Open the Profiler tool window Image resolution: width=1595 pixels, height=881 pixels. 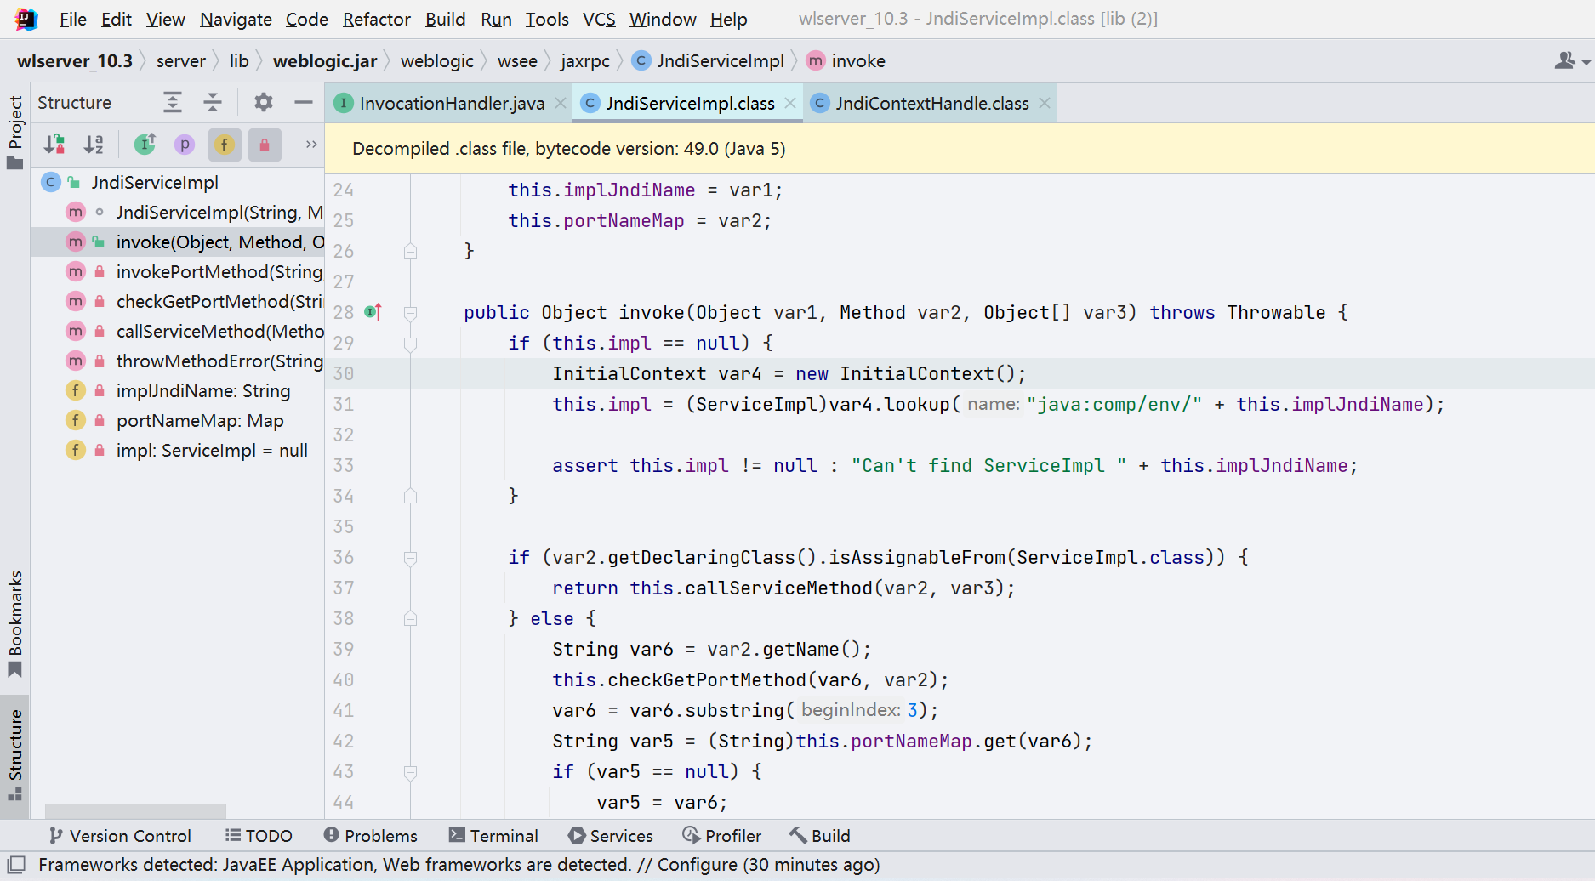721,835
